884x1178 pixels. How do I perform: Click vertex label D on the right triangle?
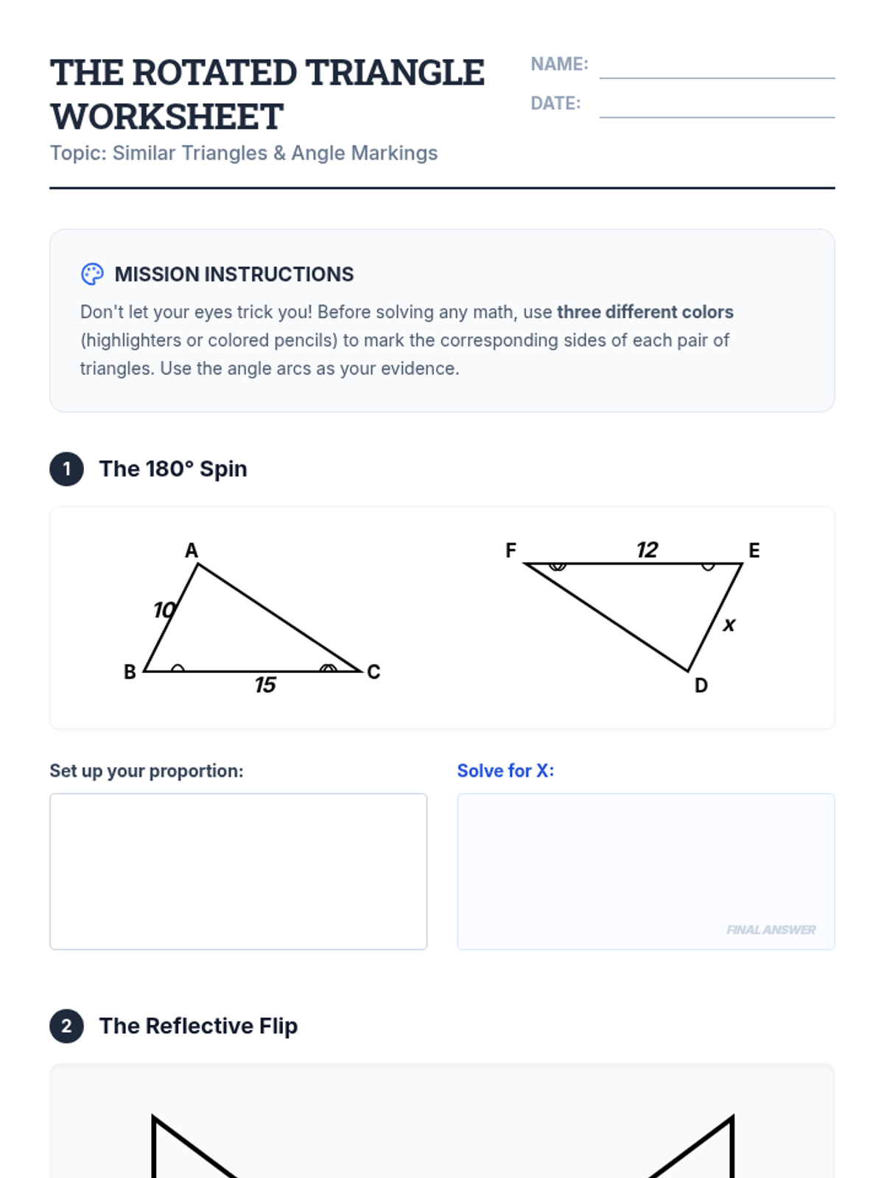[701, 686]
